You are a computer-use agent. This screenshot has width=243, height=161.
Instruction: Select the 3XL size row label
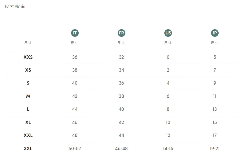point(28,149)
